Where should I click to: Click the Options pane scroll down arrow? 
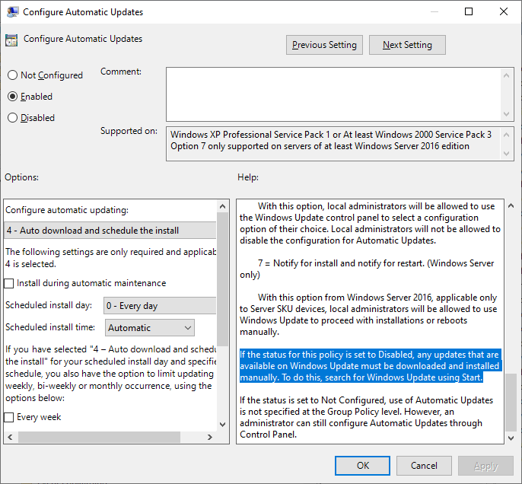(223, 425)
